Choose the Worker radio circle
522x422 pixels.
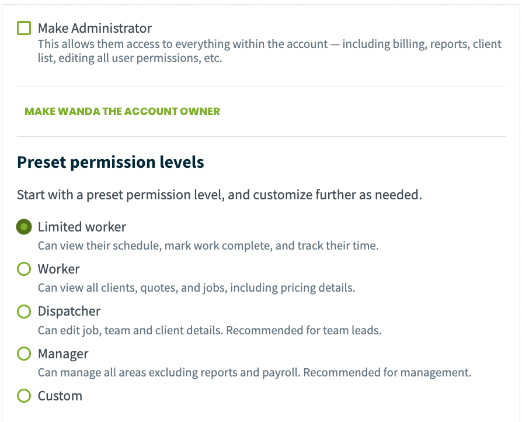(x=24, y=269)
